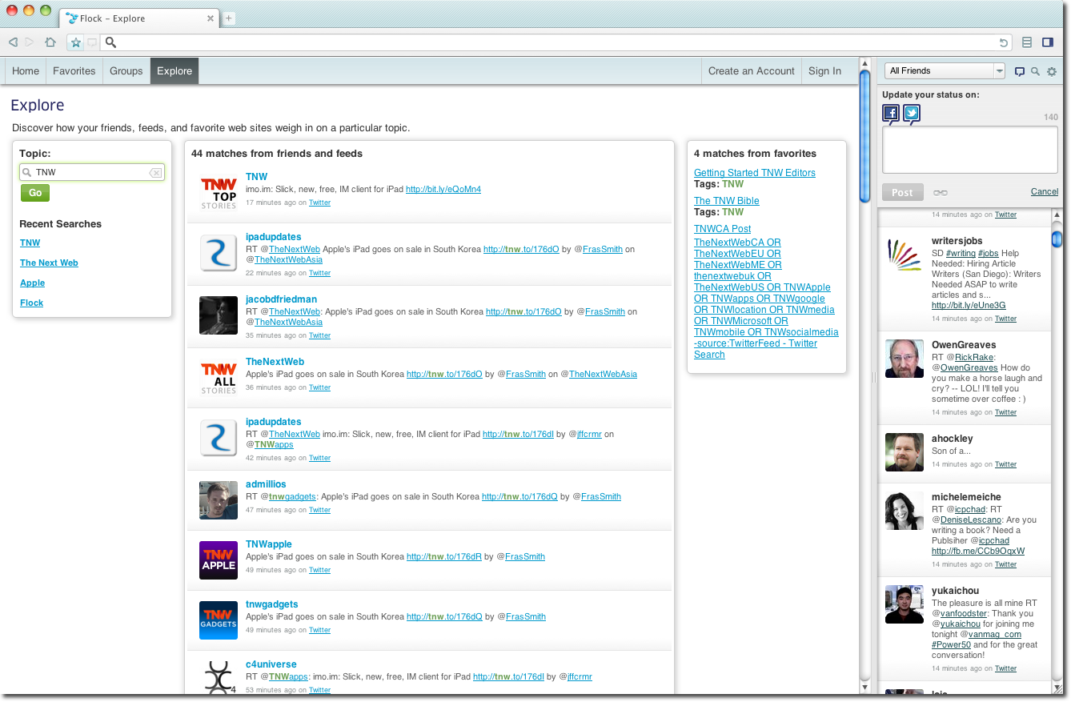1071x702 pixels.
Task: Click the magnifier icon in address bar
Action: [111, 42]
